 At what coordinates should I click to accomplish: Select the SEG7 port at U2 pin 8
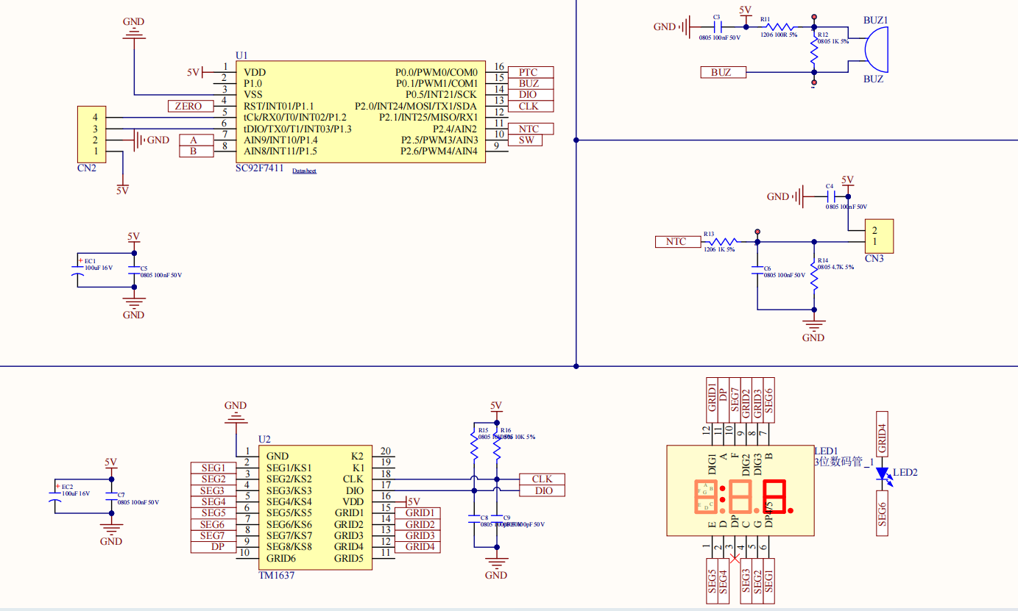(x=213, y=535)
